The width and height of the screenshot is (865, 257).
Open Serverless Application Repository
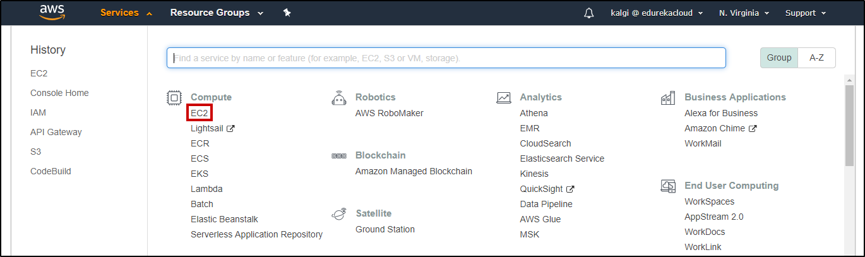256,234
